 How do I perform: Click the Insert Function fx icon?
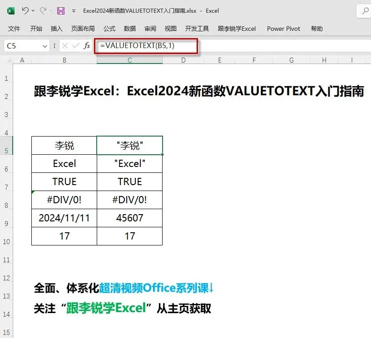pos(87,46)
